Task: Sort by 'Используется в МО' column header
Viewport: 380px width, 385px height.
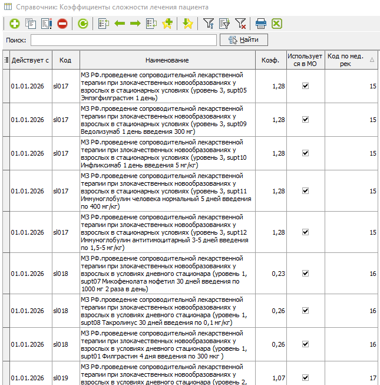Action: click(x=305, y=60)
